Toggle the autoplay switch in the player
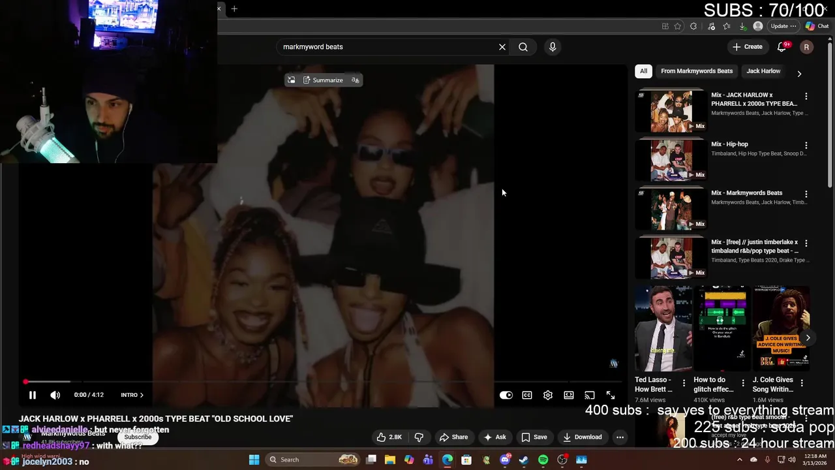This screenshot has height=470, width=835. click(x=506, y=395)
